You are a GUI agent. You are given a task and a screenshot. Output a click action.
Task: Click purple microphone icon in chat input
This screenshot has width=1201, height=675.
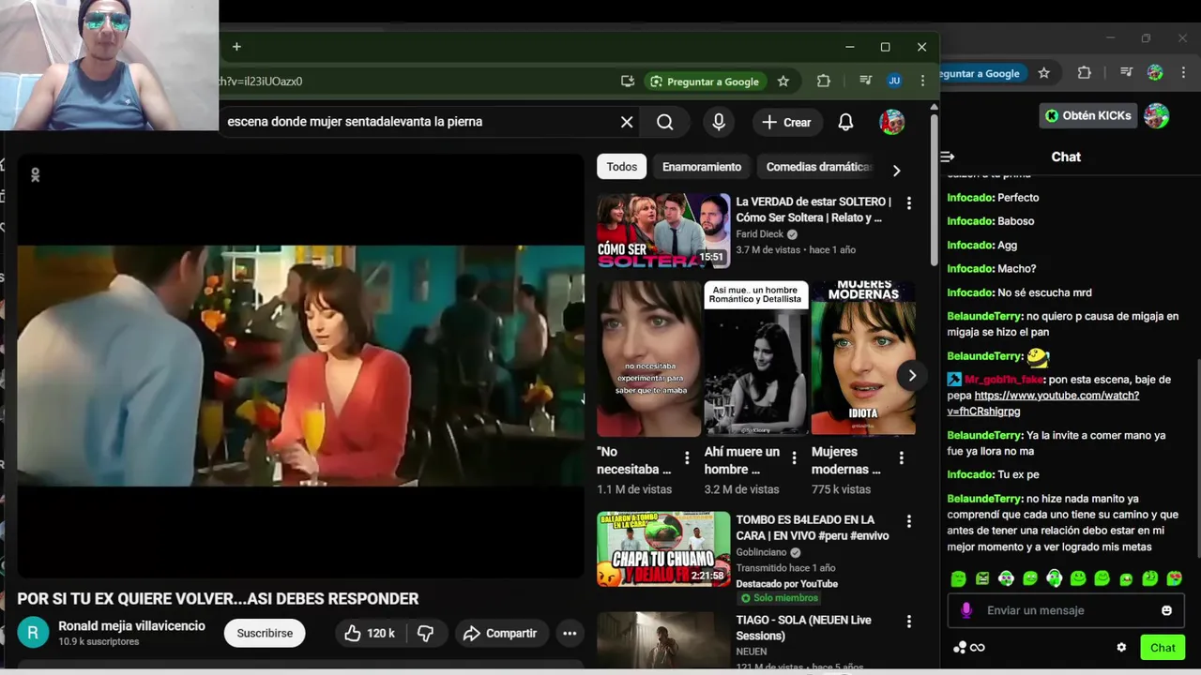[966, 610]
